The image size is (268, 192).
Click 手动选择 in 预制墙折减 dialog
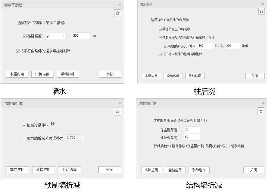pos(69,170)
